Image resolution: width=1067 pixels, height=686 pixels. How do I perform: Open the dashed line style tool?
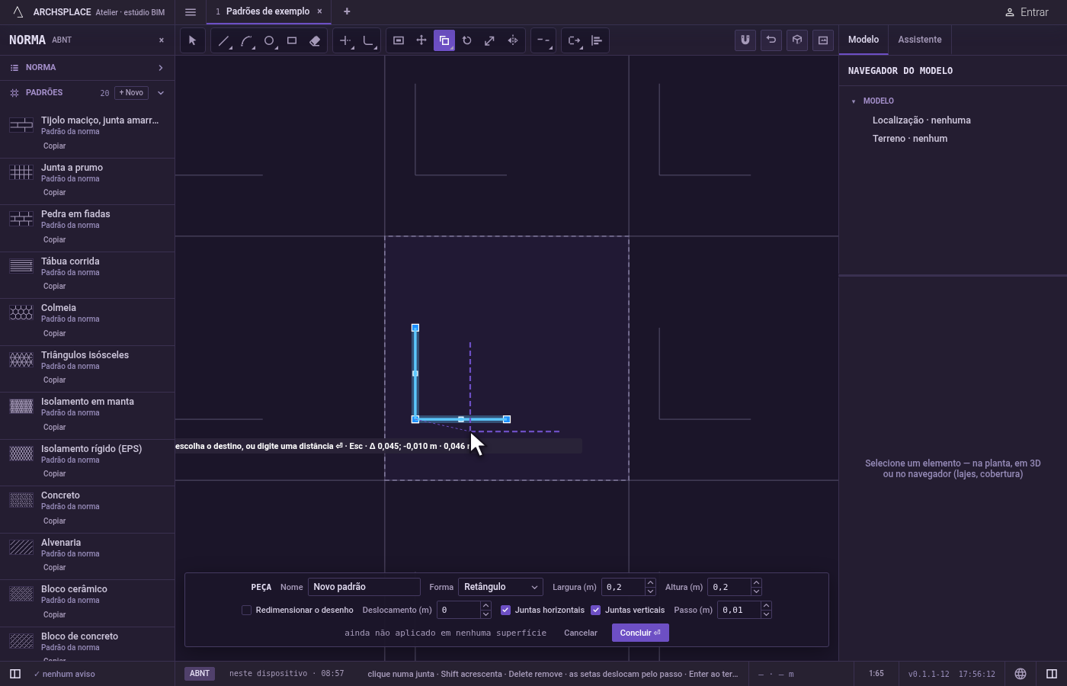[x=543, y=40]
